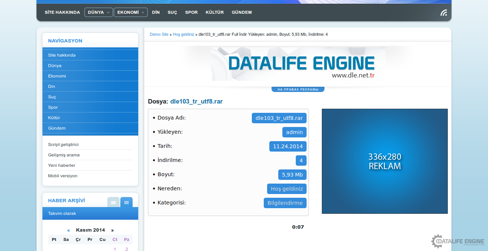This screenshot has width=488, height=251.
Task: Open DİN in top menu
Action: pyautogui.click(x=156, y=12)
